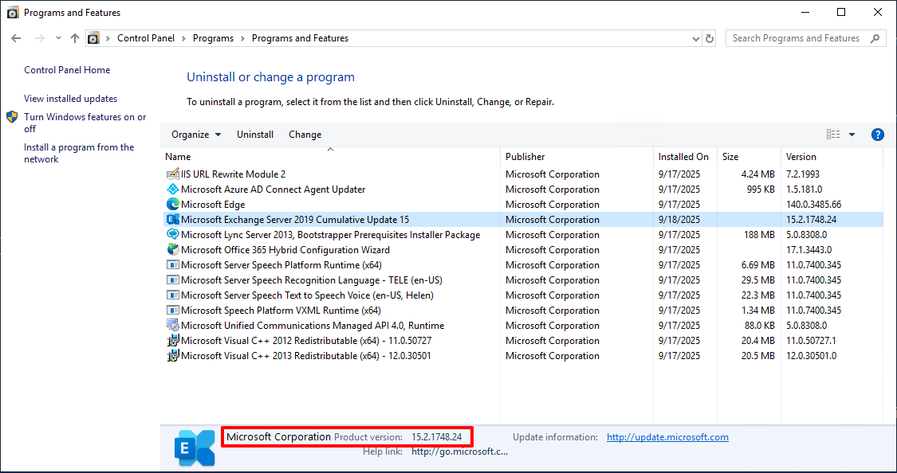
Task: Click the Unified Communications Managed API icon
Action: coord(172,326)
